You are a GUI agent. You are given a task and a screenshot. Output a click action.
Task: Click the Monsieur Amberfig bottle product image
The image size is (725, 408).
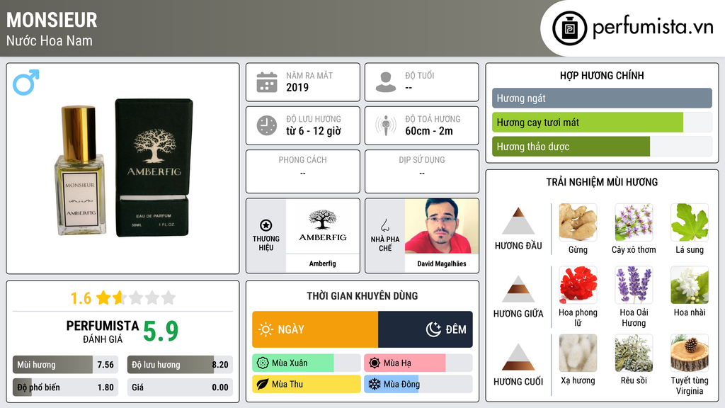123,167
